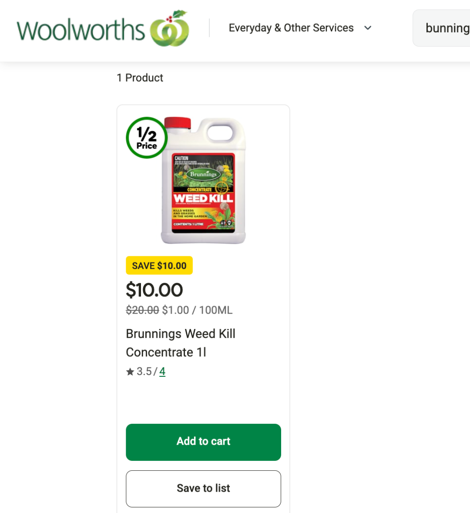The width and height of the screenshot is (470, 513).
Task: Expand the chevron beside Other Services
Action: click(x=368, y=28)
